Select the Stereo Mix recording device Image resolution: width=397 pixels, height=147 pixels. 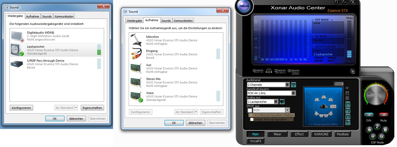click(176, 82)
